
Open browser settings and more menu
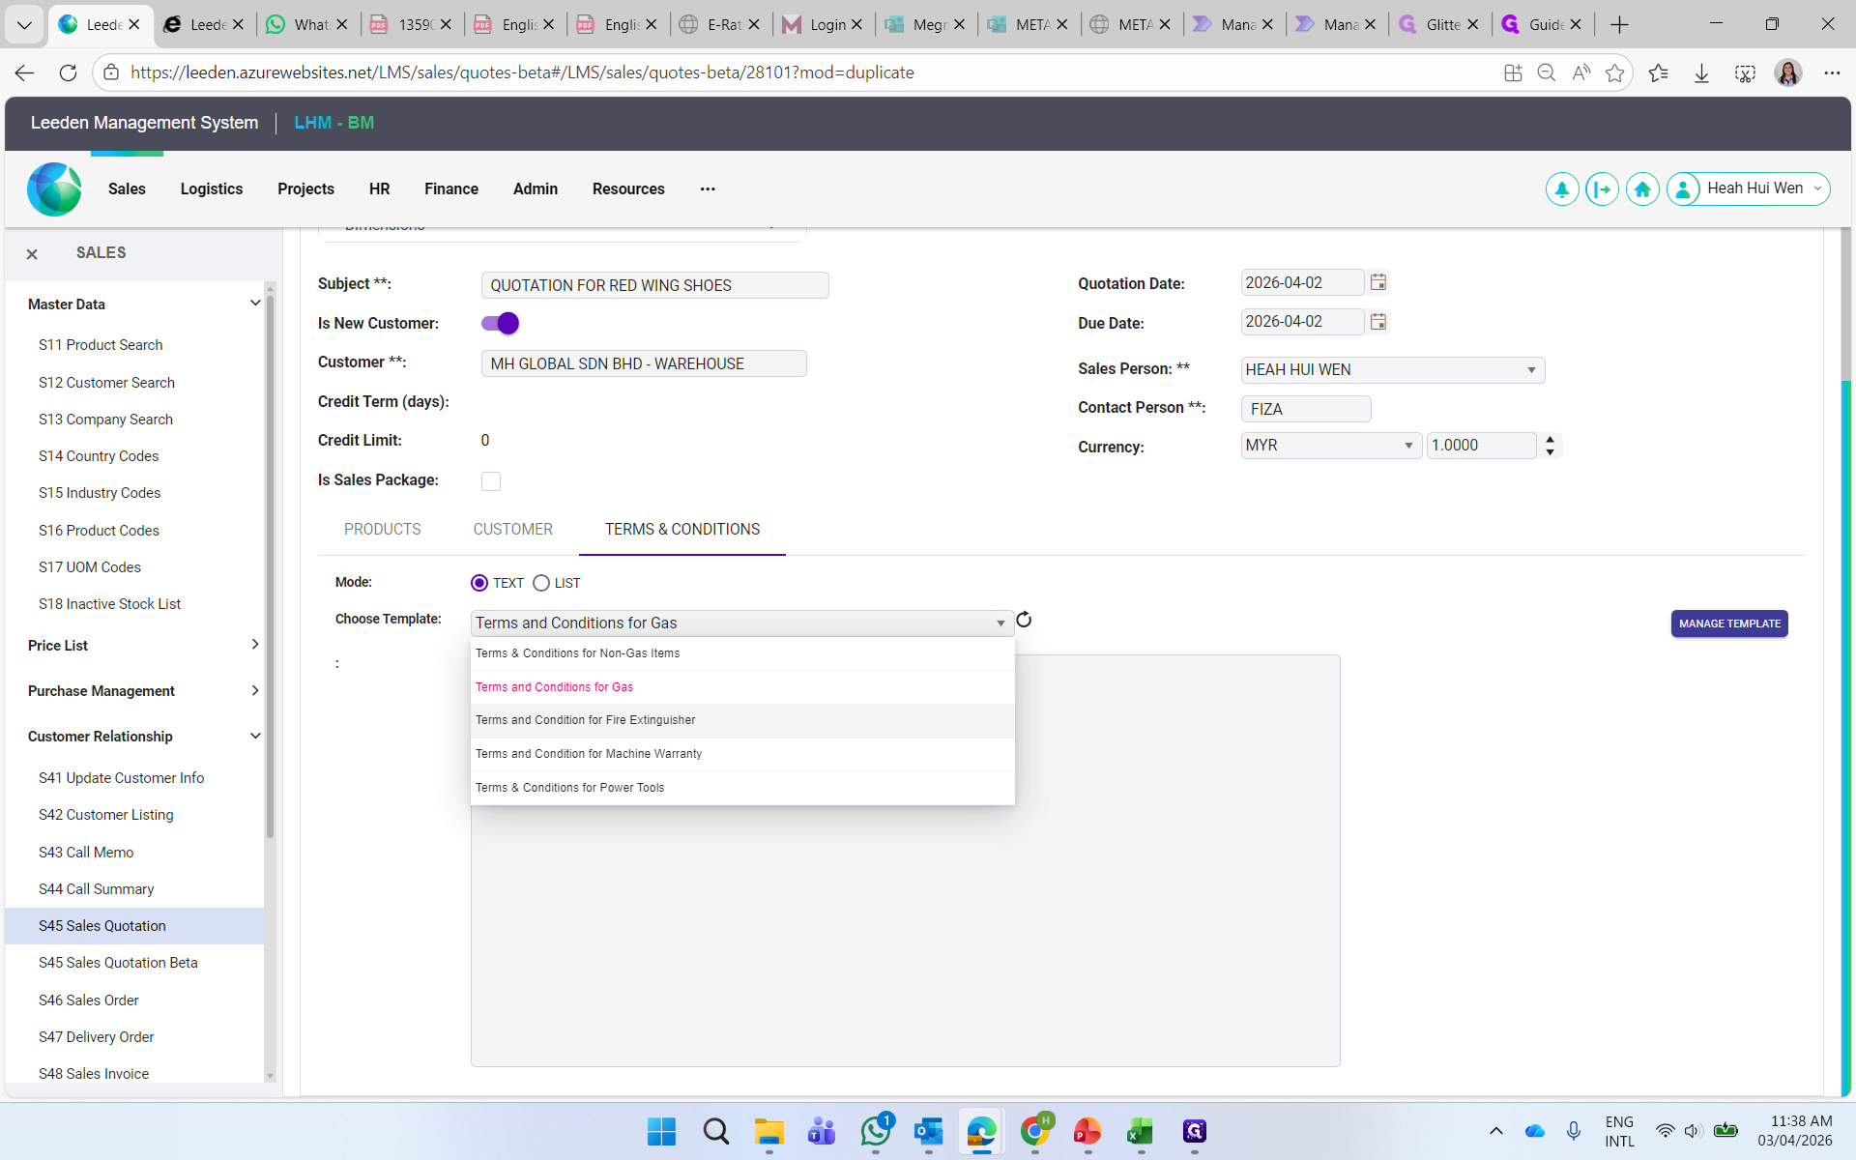1832,72
